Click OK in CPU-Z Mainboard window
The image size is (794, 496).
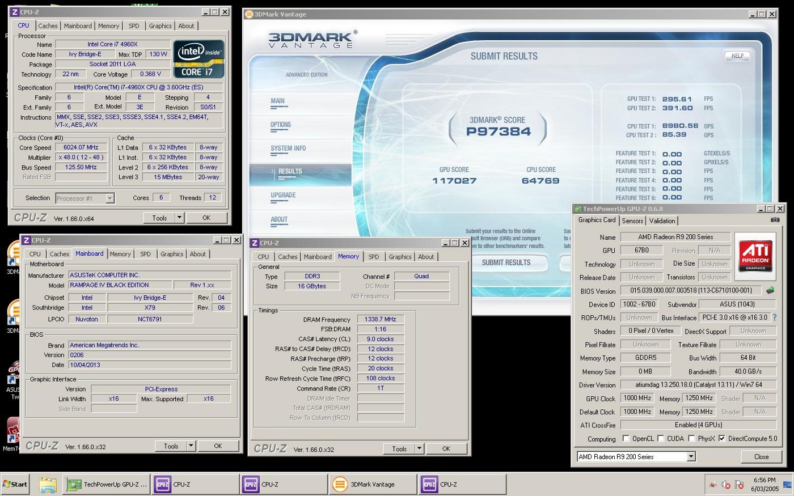(x=218, y=446)
